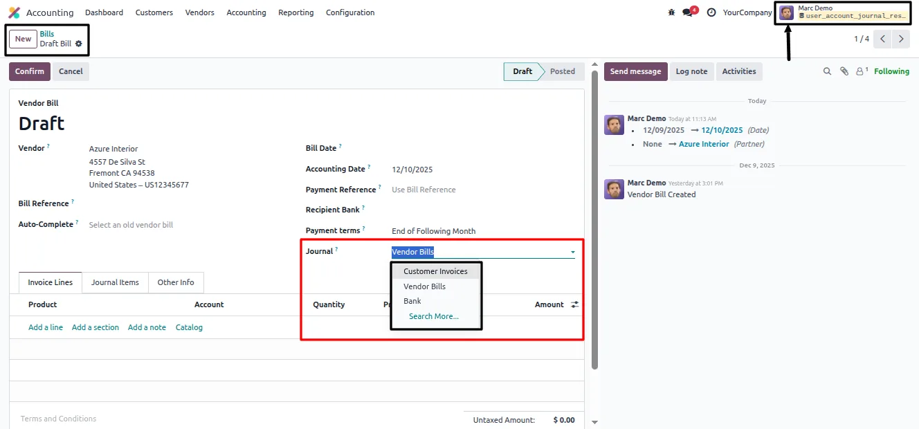Image resolution: width=919 pixels, height=429 pixels.
Task: Click the Log note button
Action: 691,71
